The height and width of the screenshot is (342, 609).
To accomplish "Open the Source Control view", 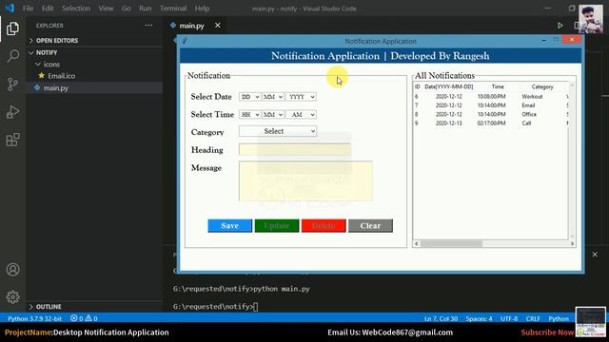I will pyautogui.click(x=12, y=85).
